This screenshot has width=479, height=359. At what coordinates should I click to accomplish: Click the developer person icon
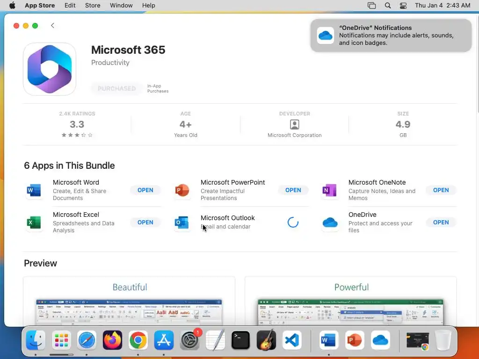coord(295,124)
